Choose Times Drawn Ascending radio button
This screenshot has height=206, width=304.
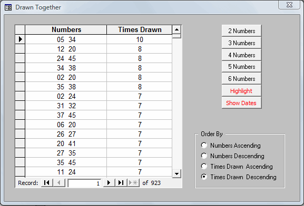pos(204,167)
